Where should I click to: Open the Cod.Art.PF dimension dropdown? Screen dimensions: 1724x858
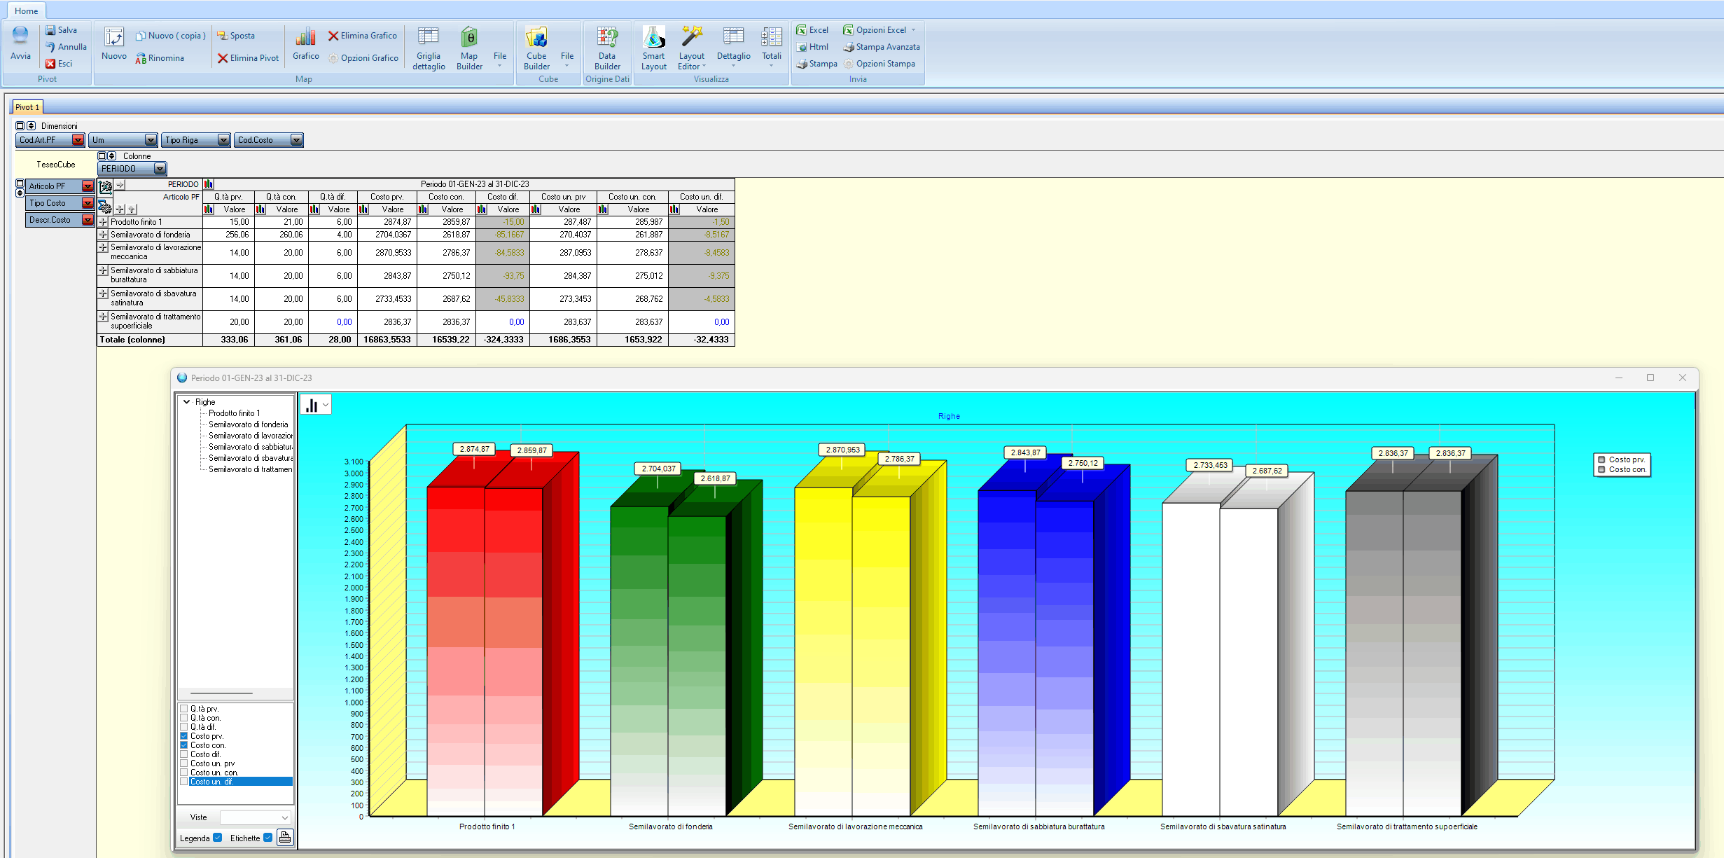click(x=78, y=140)
